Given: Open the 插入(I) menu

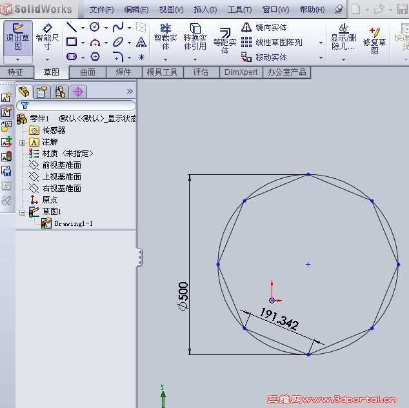Looking at the screenshot, I should (x=205, y=10).
